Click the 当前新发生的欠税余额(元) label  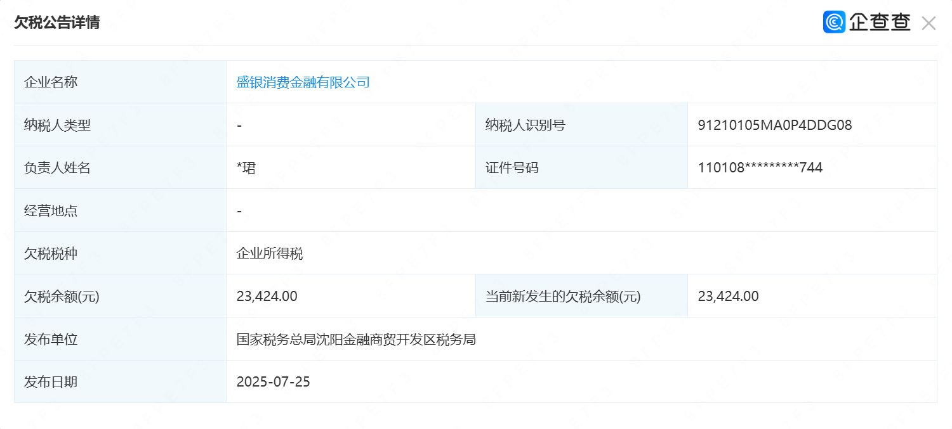tap(563, 296)
